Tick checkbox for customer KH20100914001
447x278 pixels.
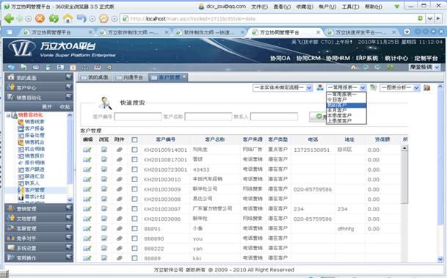coord(134,150)
